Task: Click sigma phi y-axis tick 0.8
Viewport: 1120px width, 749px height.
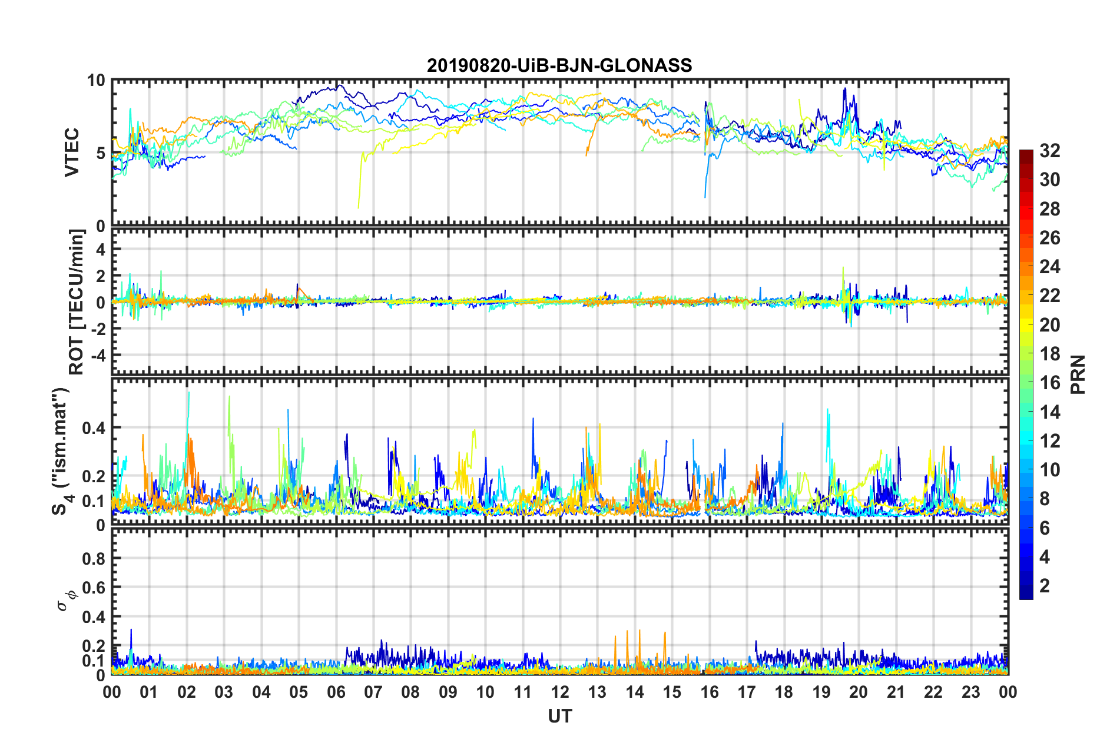Action: click(x=94, y=558)
